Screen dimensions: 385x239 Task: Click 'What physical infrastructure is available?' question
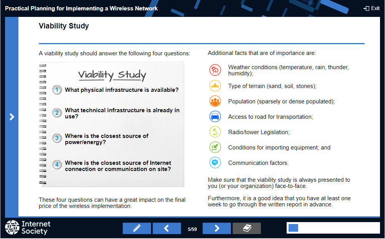[x=121, y=90]
